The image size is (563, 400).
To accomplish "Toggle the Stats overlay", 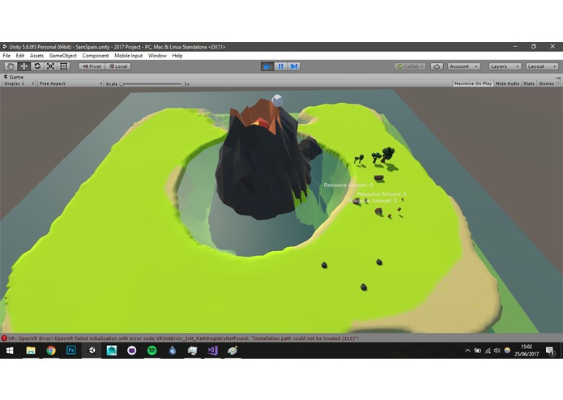I will click(529, 83).
